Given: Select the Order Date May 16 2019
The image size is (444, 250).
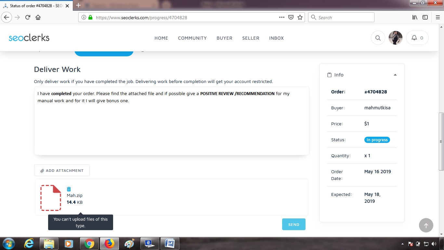Looking at the screenshot, I should pos(378,172).
